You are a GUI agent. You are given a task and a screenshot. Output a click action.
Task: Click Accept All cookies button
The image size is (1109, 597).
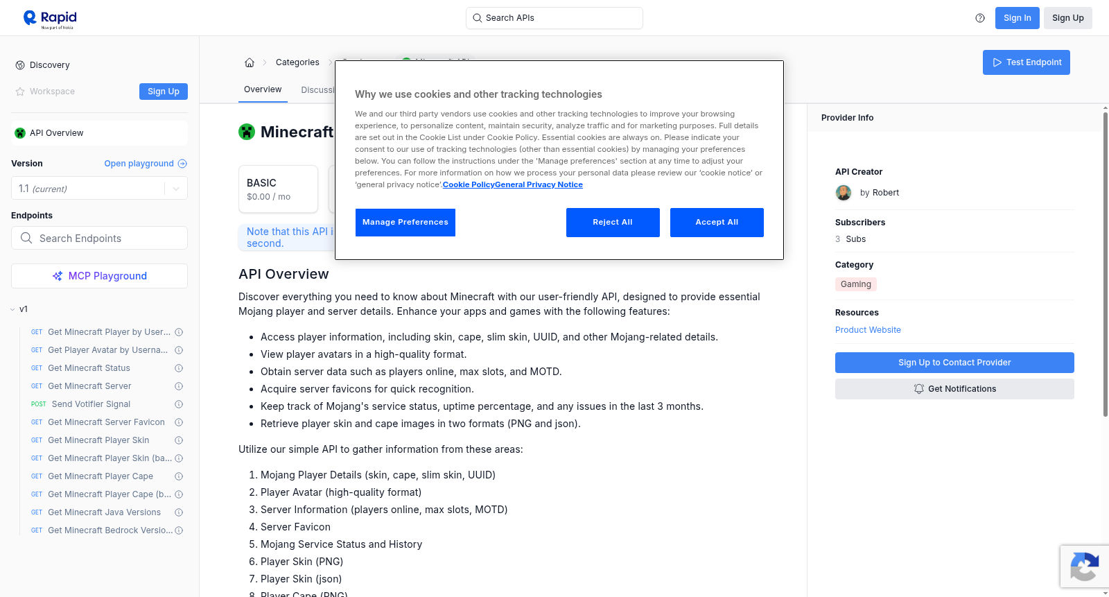pyautogui.click(x=717, y=223)
